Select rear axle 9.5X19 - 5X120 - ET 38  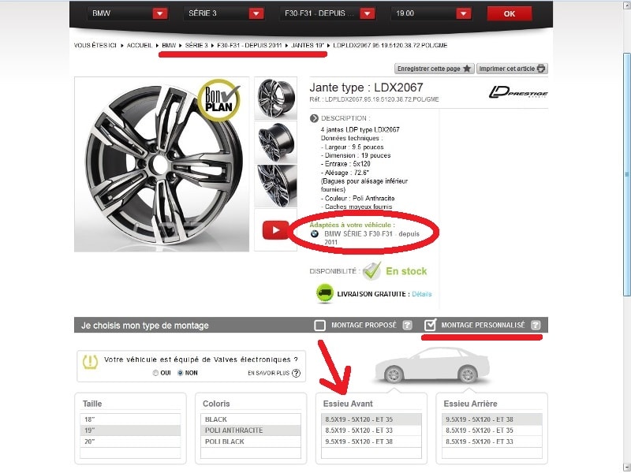491,419
